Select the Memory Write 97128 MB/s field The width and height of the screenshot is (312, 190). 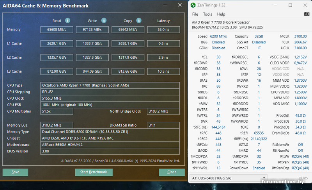[x=92, y=29]
